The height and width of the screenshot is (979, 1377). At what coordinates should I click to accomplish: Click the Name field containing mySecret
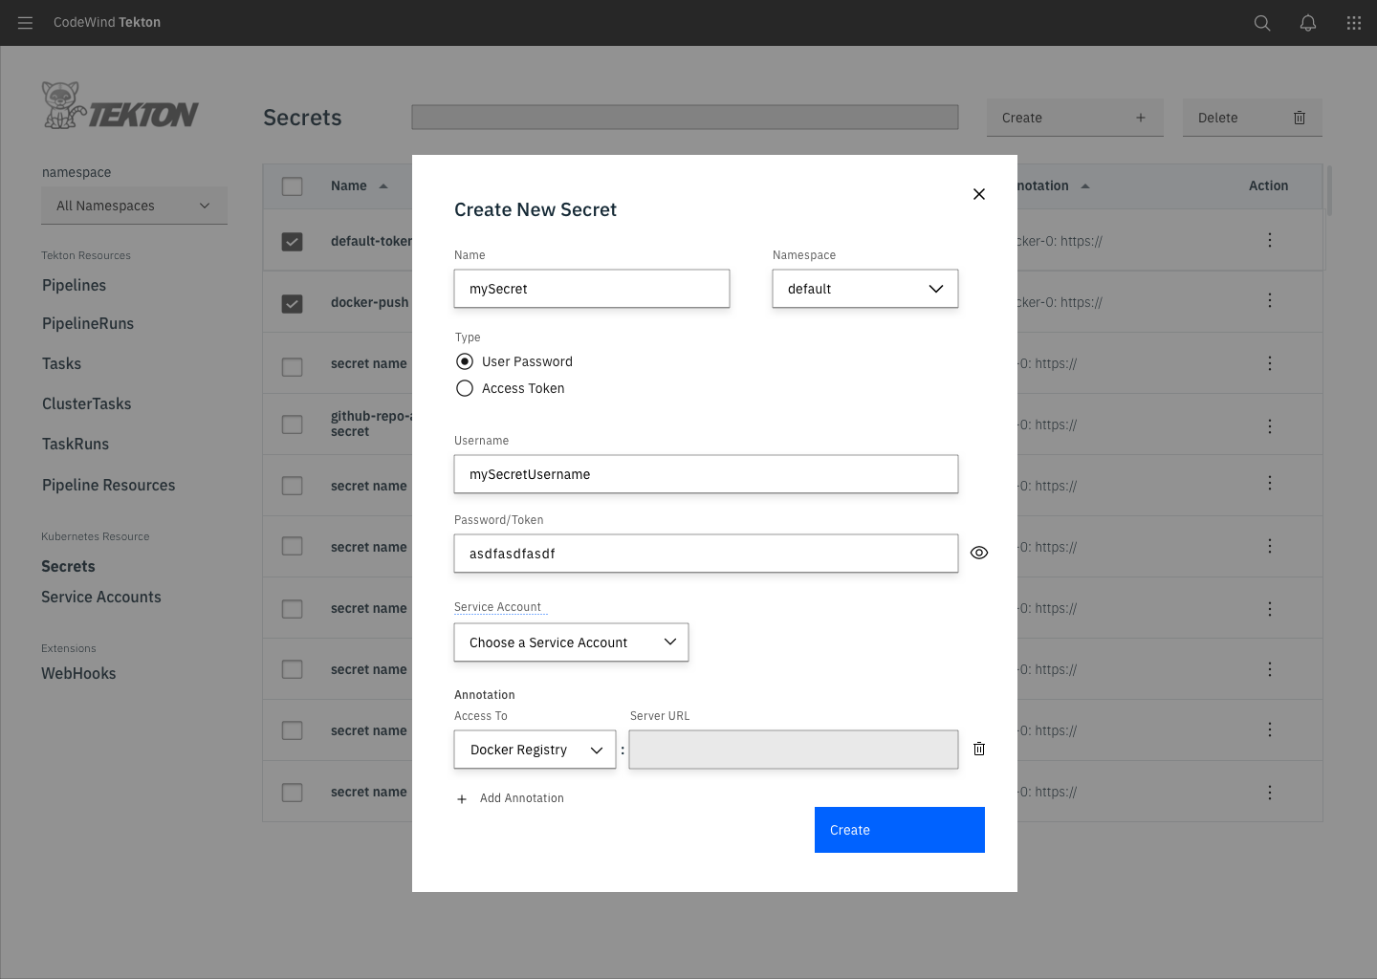tap(591, 288)
